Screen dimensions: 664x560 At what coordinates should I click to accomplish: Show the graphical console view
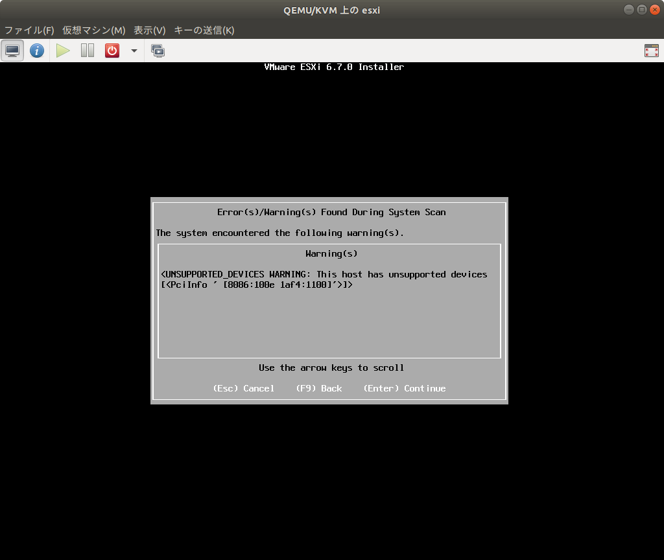tap(12, 51)
